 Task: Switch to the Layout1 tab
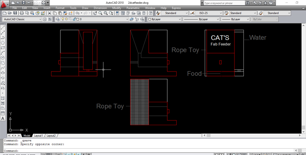pyautogui.click(x=38, y=136)
